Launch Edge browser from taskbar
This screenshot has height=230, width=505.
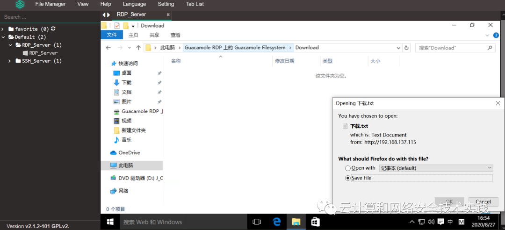point(277,222)
